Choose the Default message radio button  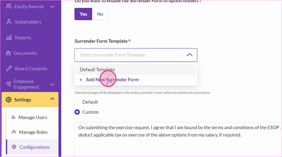[x=77, y=102]
